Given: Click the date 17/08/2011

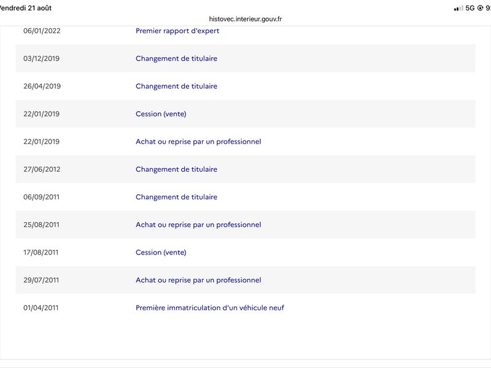Looking at the screenshot, I should (x=41, y=252).
